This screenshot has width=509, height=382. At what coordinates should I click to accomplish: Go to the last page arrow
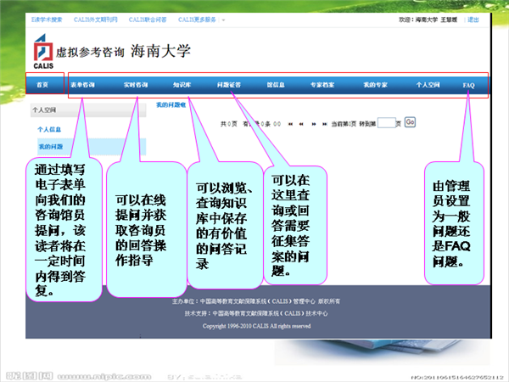point(325,124)
